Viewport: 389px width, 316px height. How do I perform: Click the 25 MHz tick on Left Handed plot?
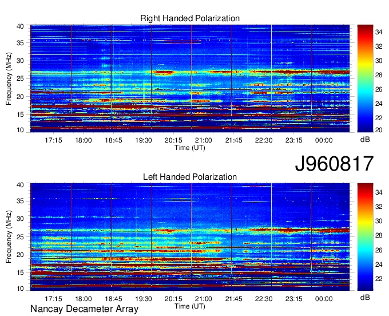20,237
